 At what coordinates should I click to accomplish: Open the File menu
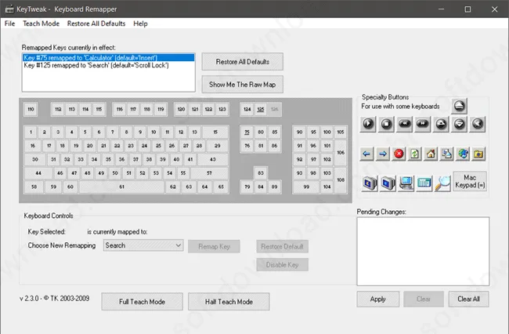(x=9, y=24)
